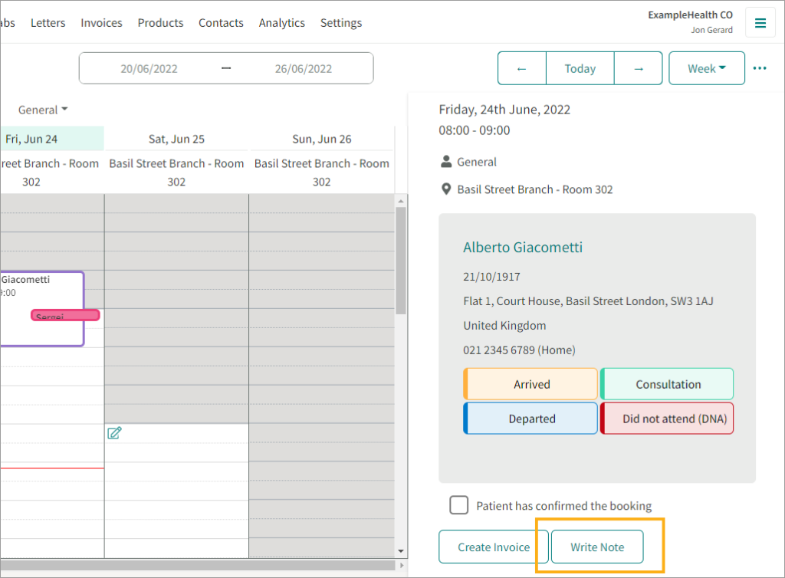Mark the patient as Departed
The height and width of the screenshot is (578, 785).
[530, 419]
